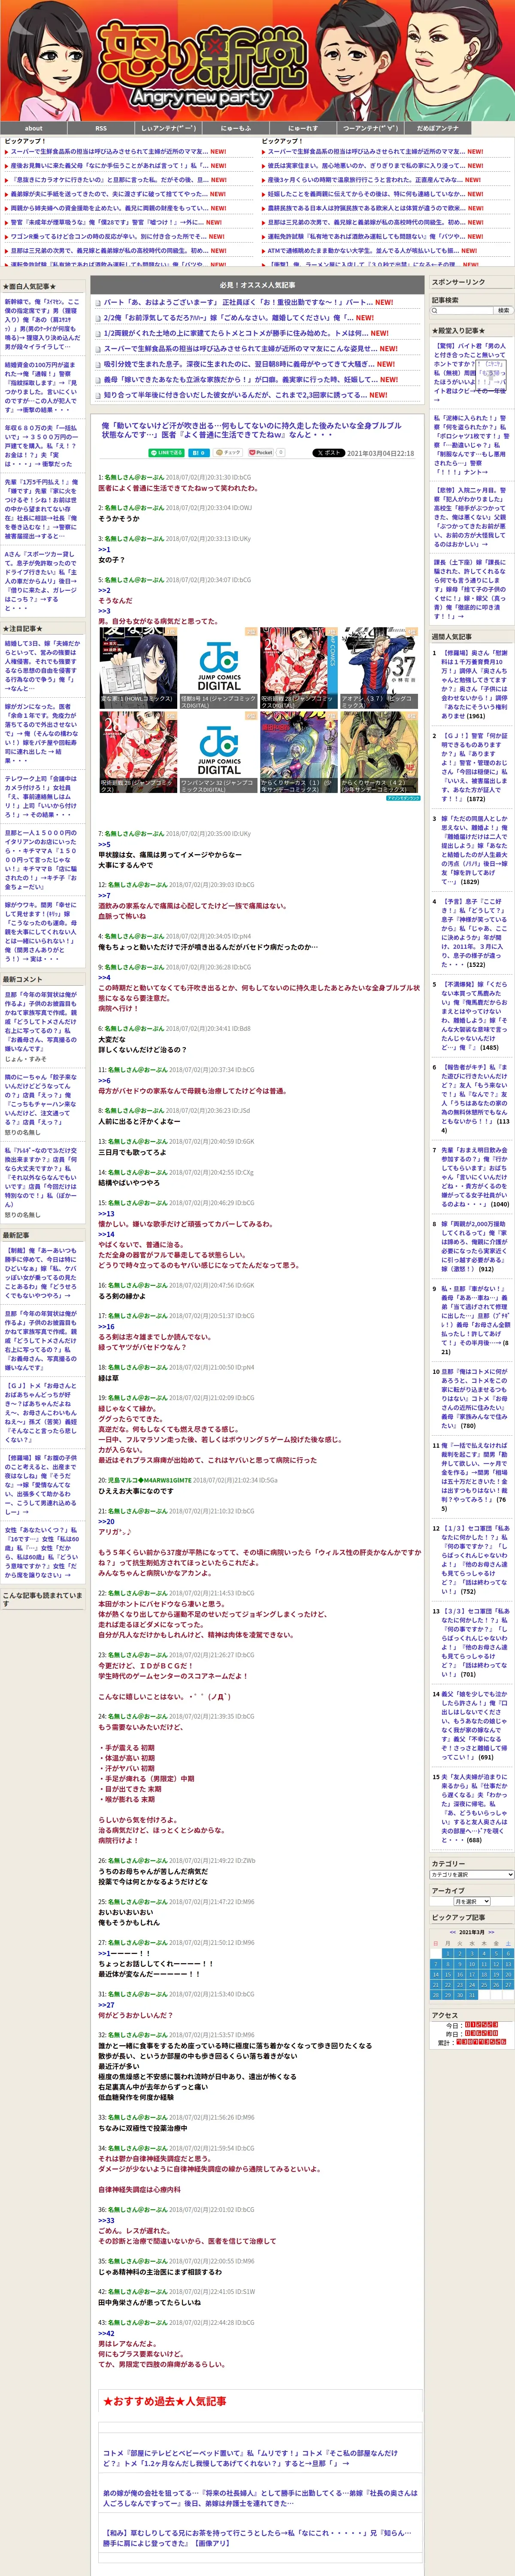The image size is (515, 2576).
Task: Open the 月を選択 archive dropdown
Action: click(472, 1902)
